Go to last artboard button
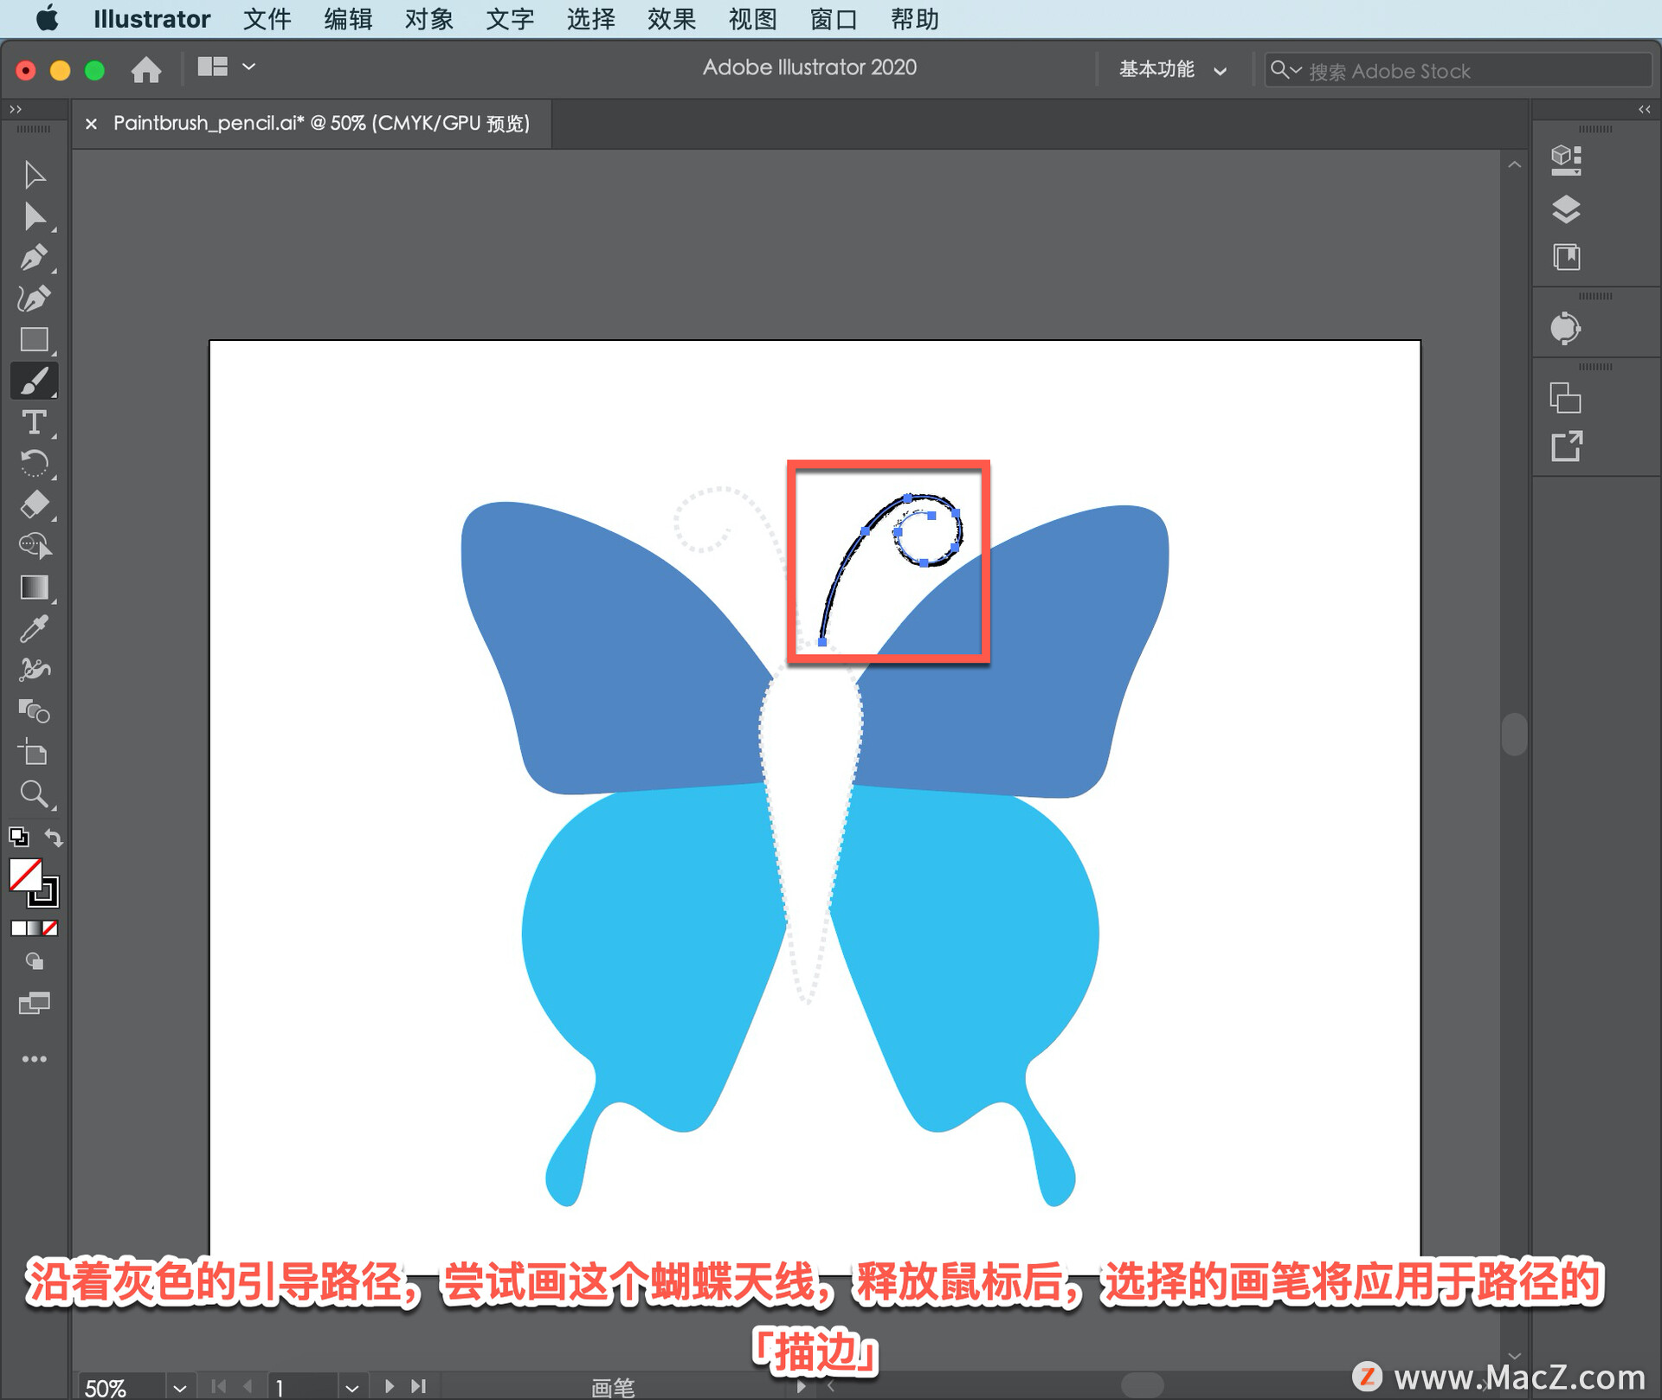Viewport: 1662px width, 1400px height. click(419, 1386)
